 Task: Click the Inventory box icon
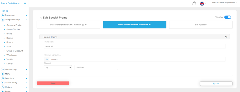coord(3,78)
